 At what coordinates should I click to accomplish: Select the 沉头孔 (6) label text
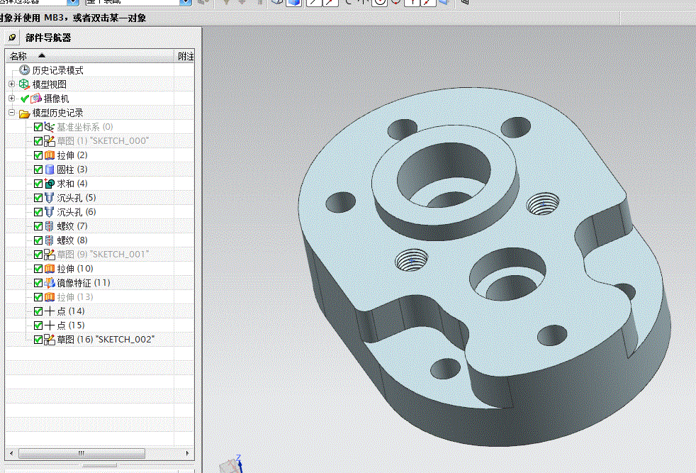(77, 212)
